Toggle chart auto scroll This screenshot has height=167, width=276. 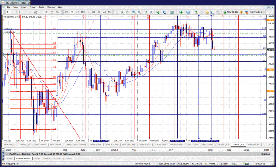click(x=146, y=12)
